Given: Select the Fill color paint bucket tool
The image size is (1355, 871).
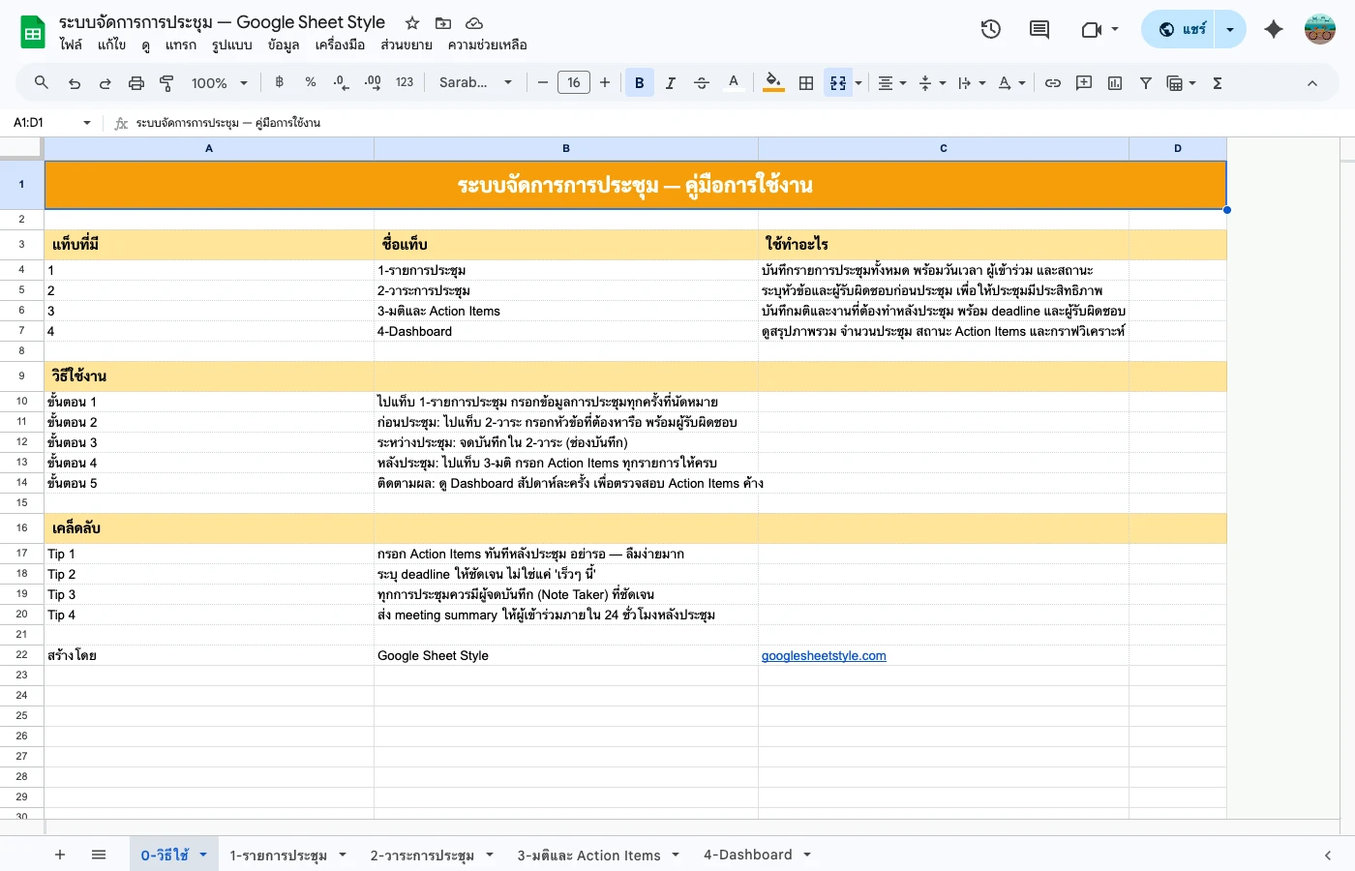Looking at the screenshot, I should pos(772,83).
